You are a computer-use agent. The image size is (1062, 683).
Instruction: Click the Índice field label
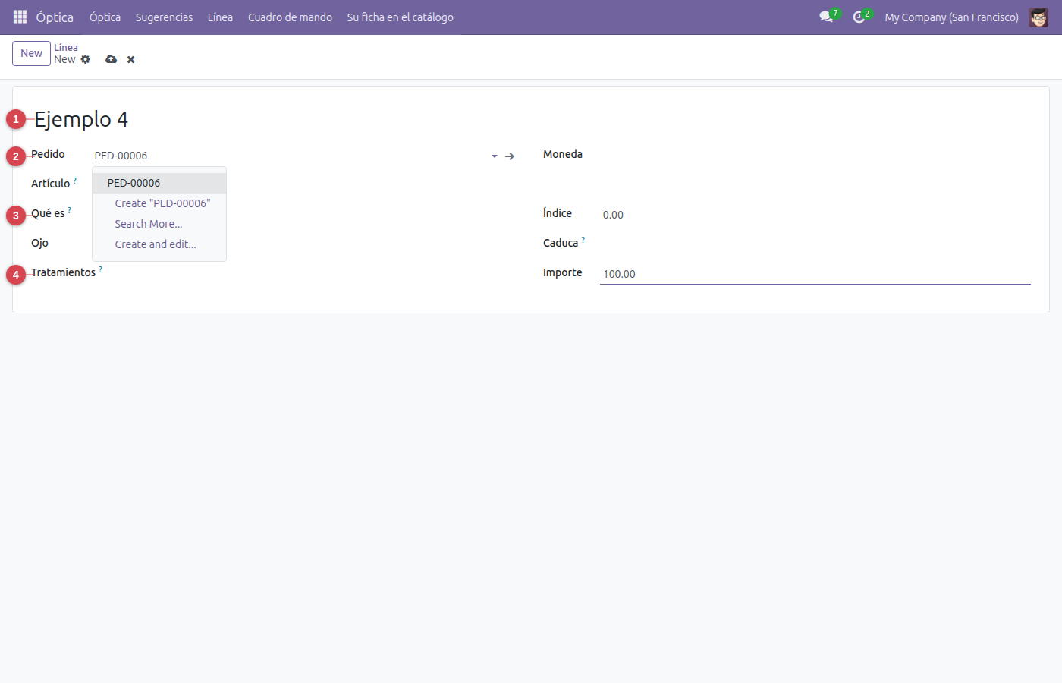(558, 213)
